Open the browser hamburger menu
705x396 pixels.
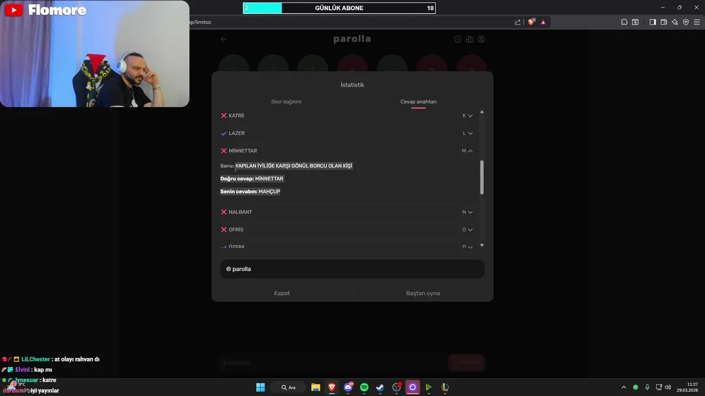tap(697, 22)
